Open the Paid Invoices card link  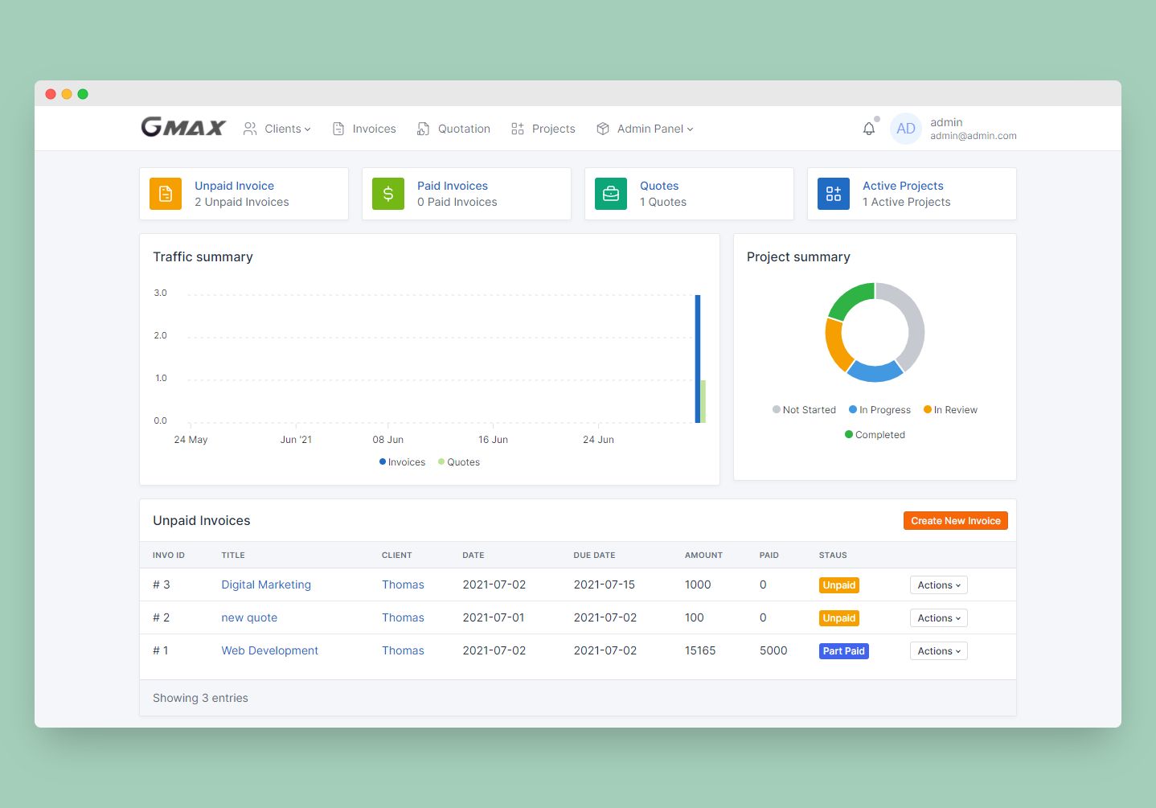pyautogui.click(x=453, y=186)
